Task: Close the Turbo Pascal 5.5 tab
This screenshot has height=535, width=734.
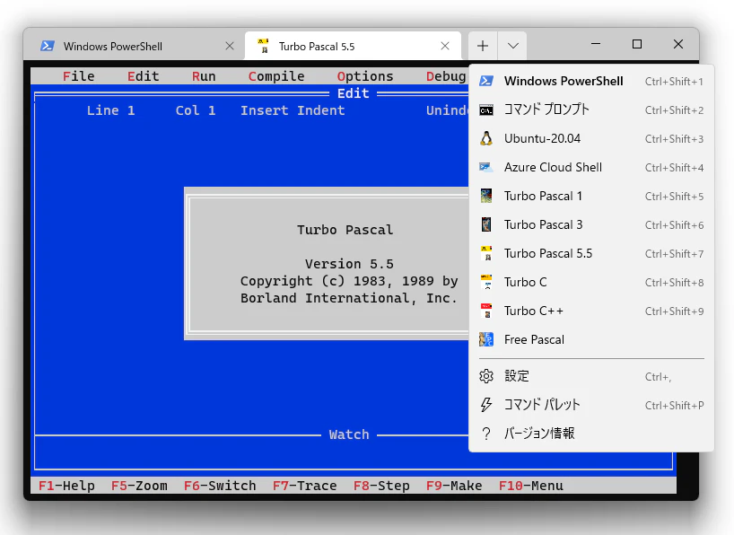Action: [445, 46]
